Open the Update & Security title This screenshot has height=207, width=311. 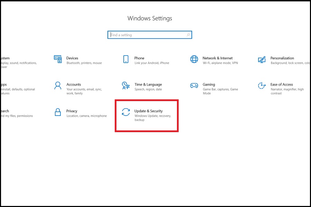(148, 111)
